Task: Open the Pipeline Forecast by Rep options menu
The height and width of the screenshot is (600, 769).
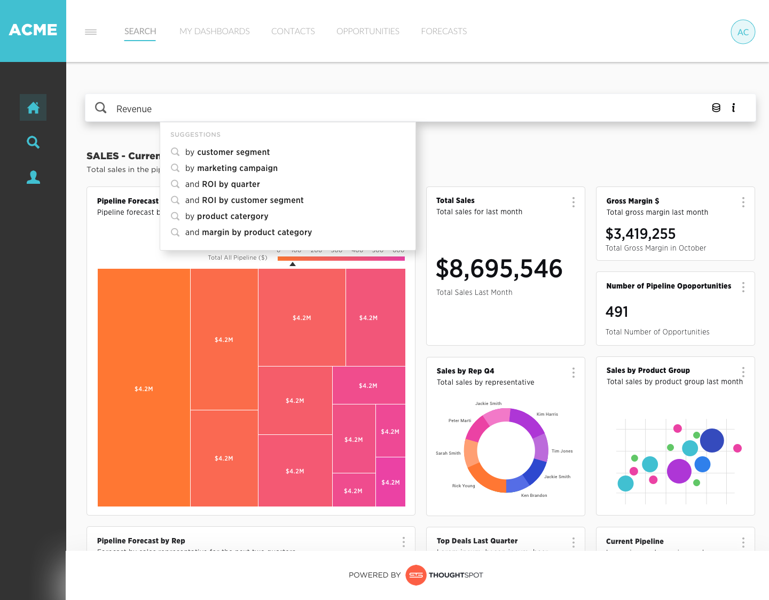Action: point(404,542)
